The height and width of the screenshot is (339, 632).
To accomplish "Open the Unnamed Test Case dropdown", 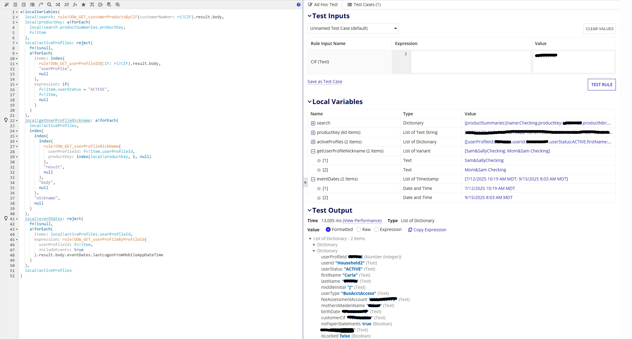I will coord(353,28).
